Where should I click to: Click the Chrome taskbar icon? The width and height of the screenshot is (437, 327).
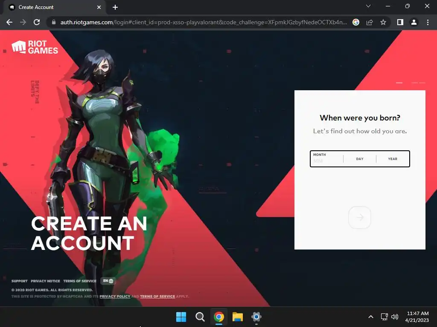(x=219, y=317)
